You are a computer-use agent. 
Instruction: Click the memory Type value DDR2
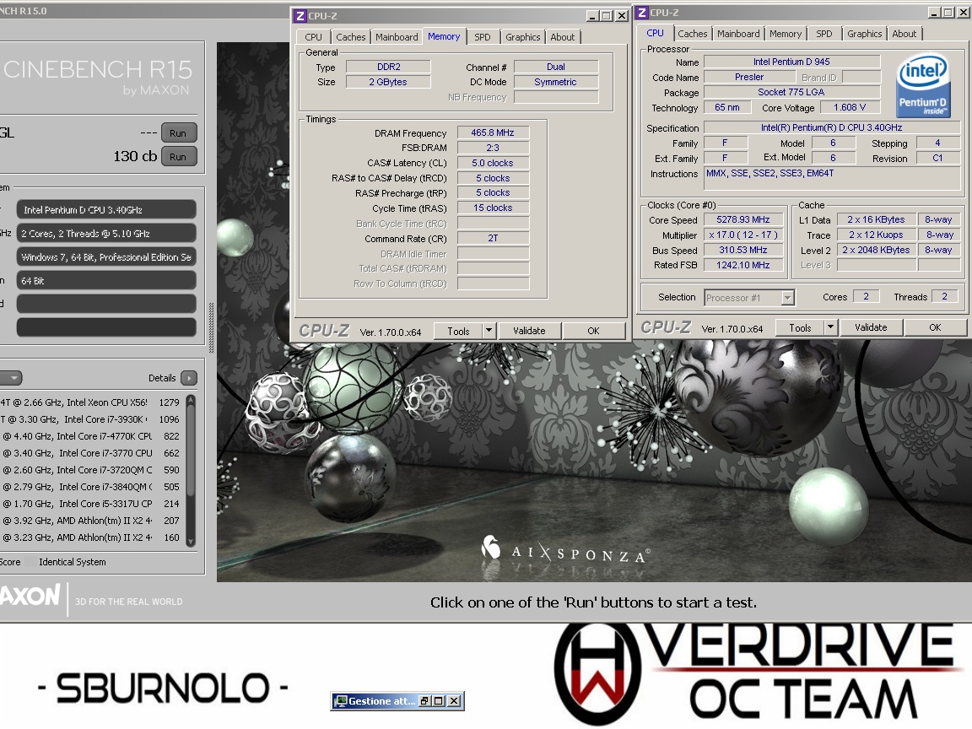click(388, 67)
